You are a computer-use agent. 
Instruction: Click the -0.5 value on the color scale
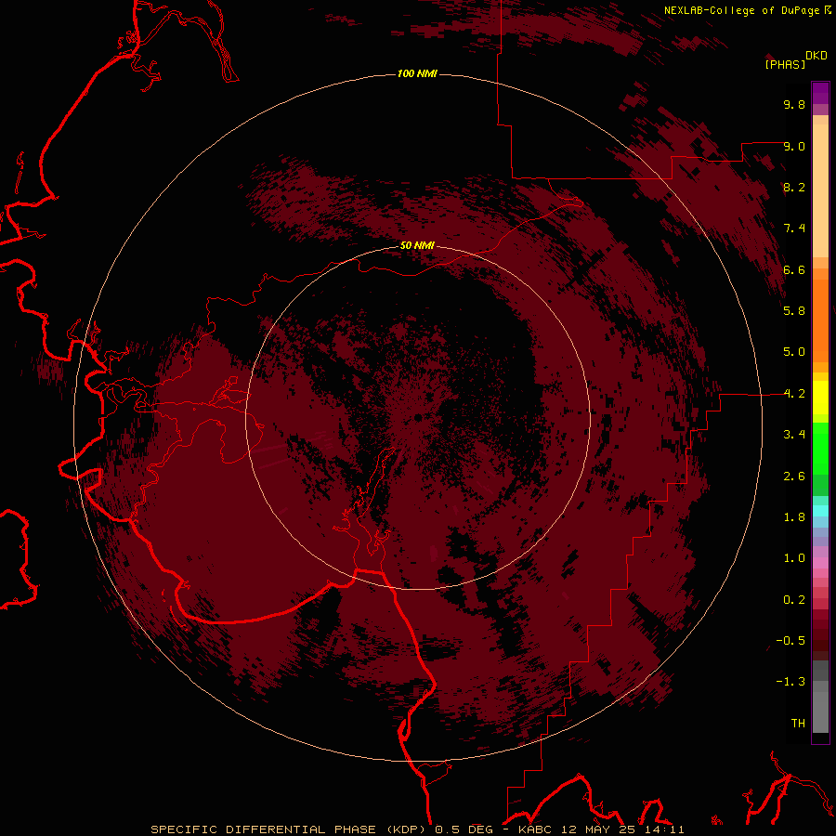tap(790, 641)
